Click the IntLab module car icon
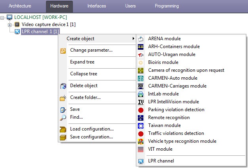The image size is (248, 168). click(x=141, y=94)
